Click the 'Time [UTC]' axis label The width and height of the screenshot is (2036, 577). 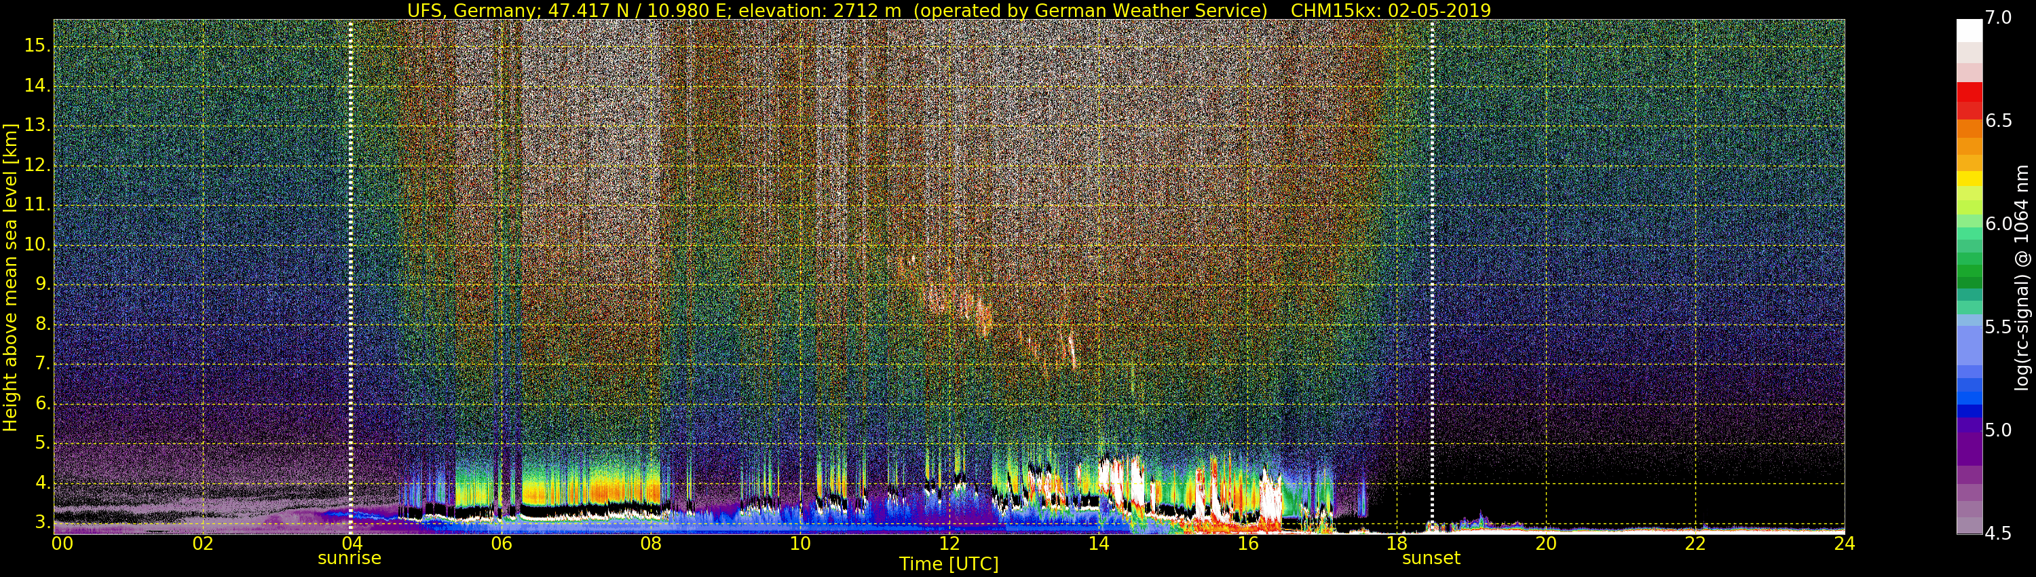point(949,564)
